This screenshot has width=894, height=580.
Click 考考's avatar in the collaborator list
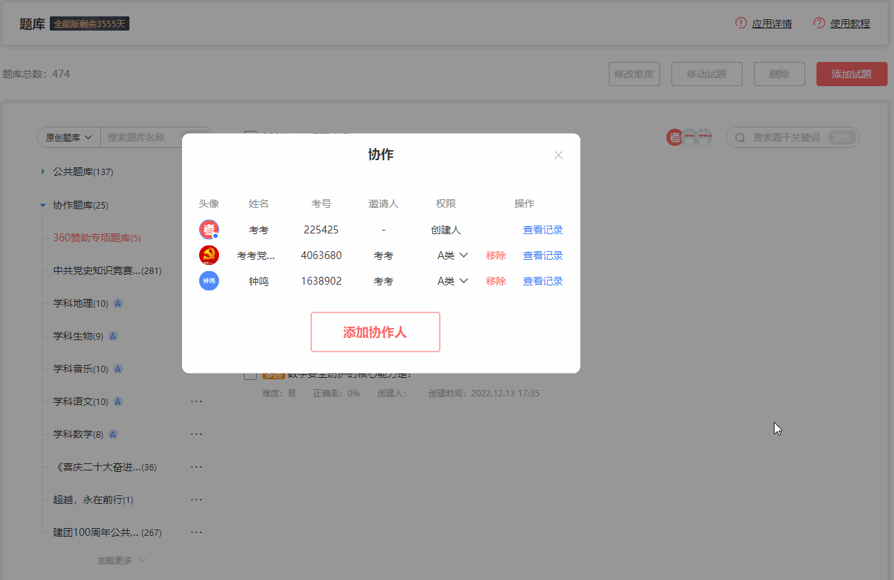[209, 230]
